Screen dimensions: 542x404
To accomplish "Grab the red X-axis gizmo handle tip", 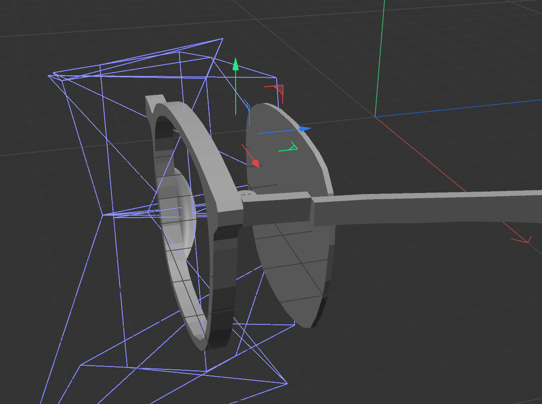I will click(x=256, y=163).
